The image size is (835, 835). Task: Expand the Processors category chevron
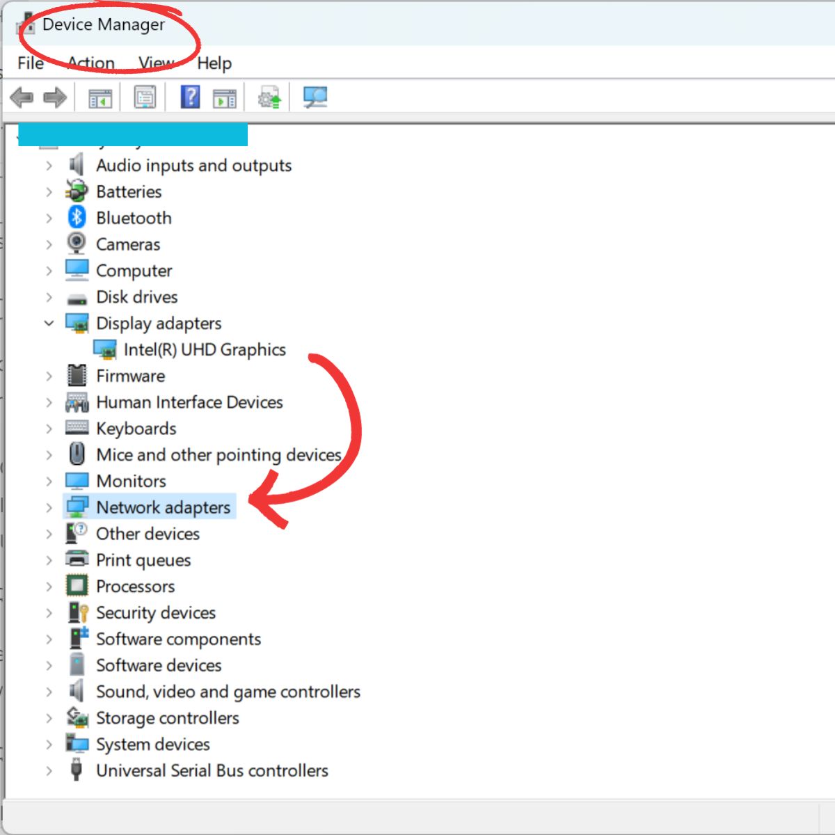(49, 587)
